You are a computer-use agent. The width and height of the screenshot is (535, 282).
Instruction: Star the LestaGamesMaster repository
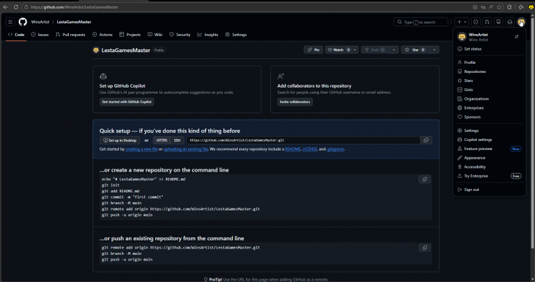[415, 50]
